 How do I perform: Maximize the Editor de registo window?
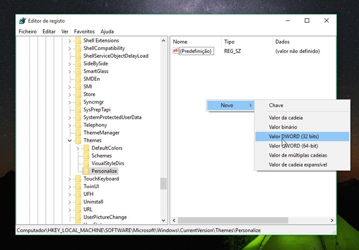coord(307,20)
